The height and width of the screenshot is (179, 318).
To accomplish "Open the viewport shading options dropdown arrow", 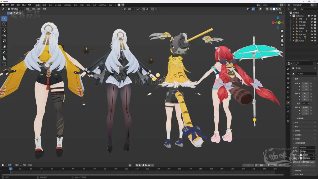I will (283, 9).
